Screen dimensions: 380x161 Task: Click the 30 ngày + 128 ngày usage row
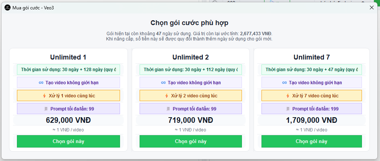[x=68, y=70]
